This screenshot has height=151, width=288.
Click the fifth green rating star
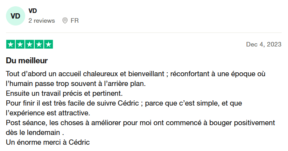[48, 44]
